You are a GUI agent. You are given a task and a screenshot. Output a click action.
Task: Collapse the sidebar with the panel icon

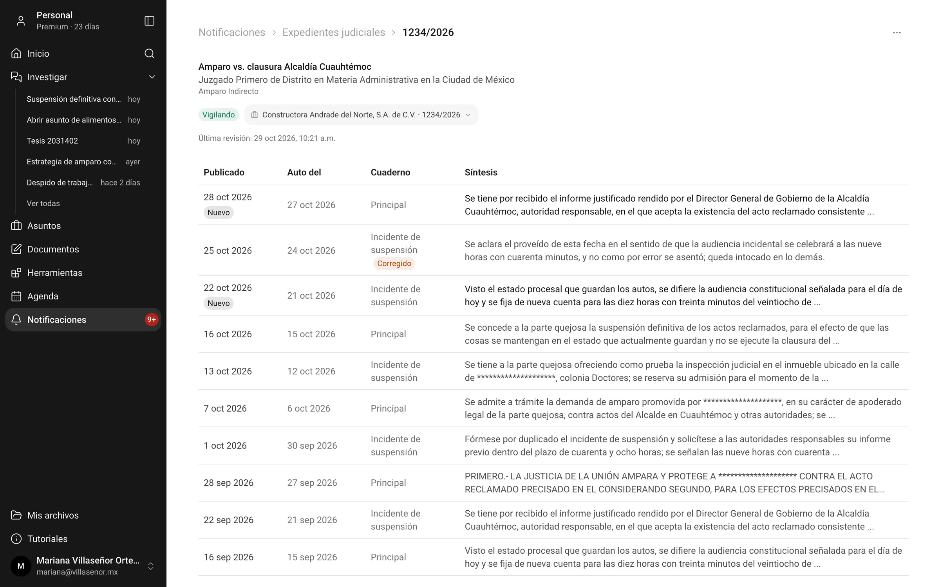149,21
